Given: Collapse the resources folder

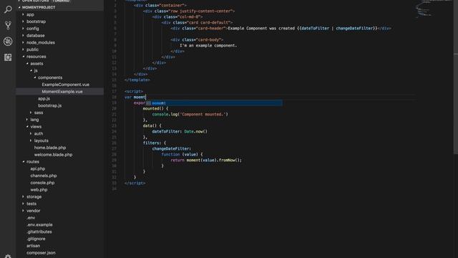Looking at the screenshot, I should tap(36, 57).
